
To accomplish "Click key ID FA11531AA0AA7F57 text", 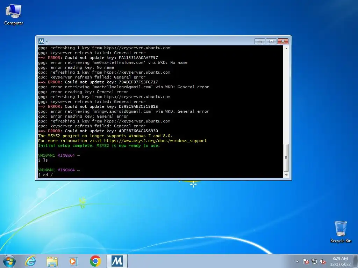I will pos(138,58).
